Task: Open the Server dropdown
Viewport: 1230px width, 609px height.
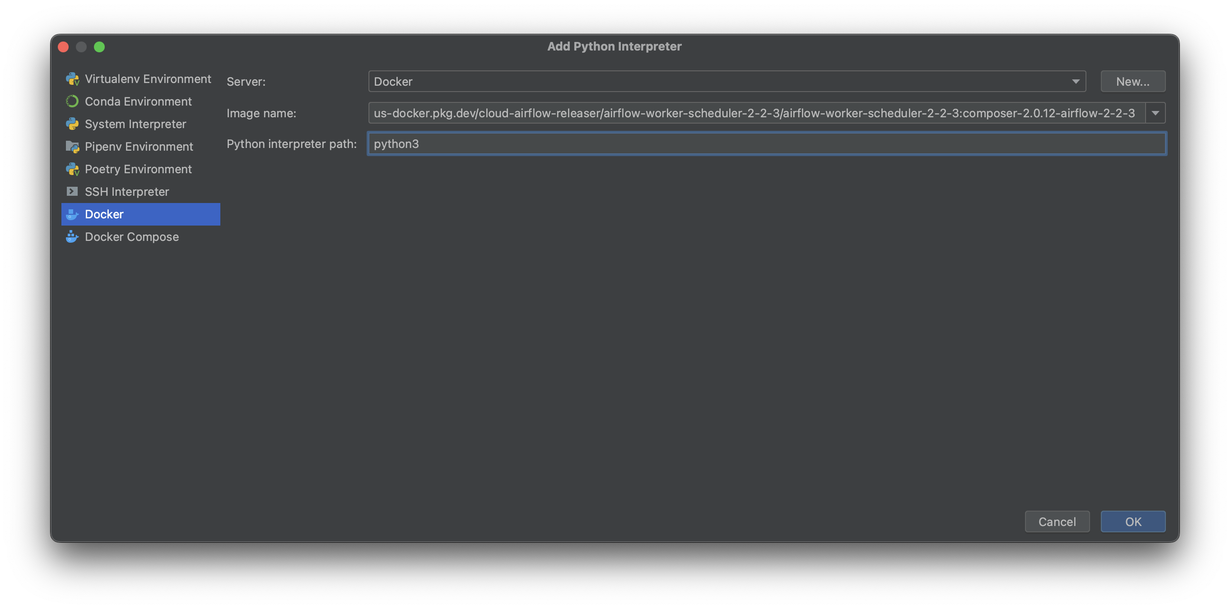Action: click(726, 82)
